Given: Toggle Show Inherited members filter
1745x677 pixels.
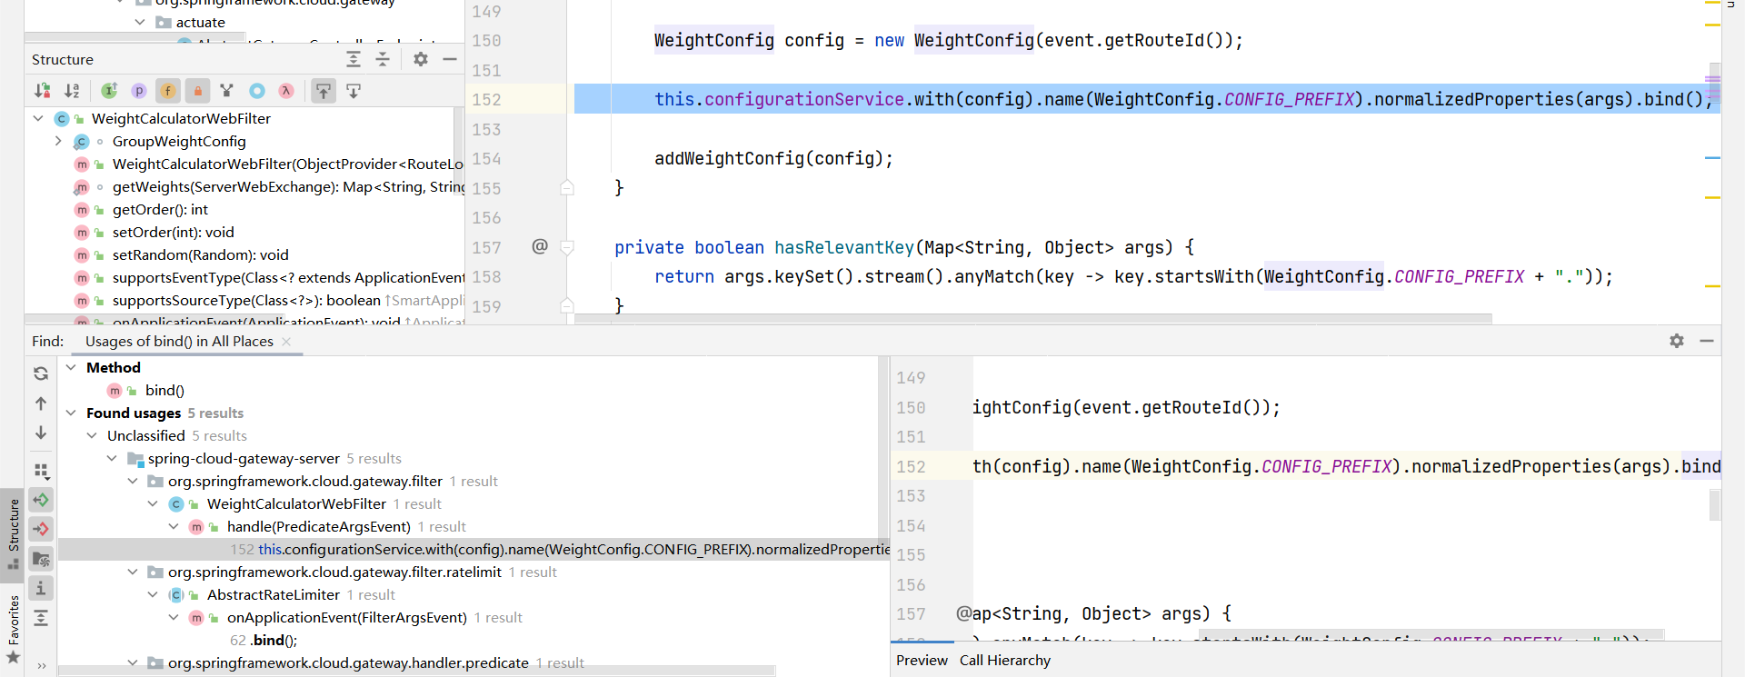Looking at the screenshot, I should (x=109, y=91).
